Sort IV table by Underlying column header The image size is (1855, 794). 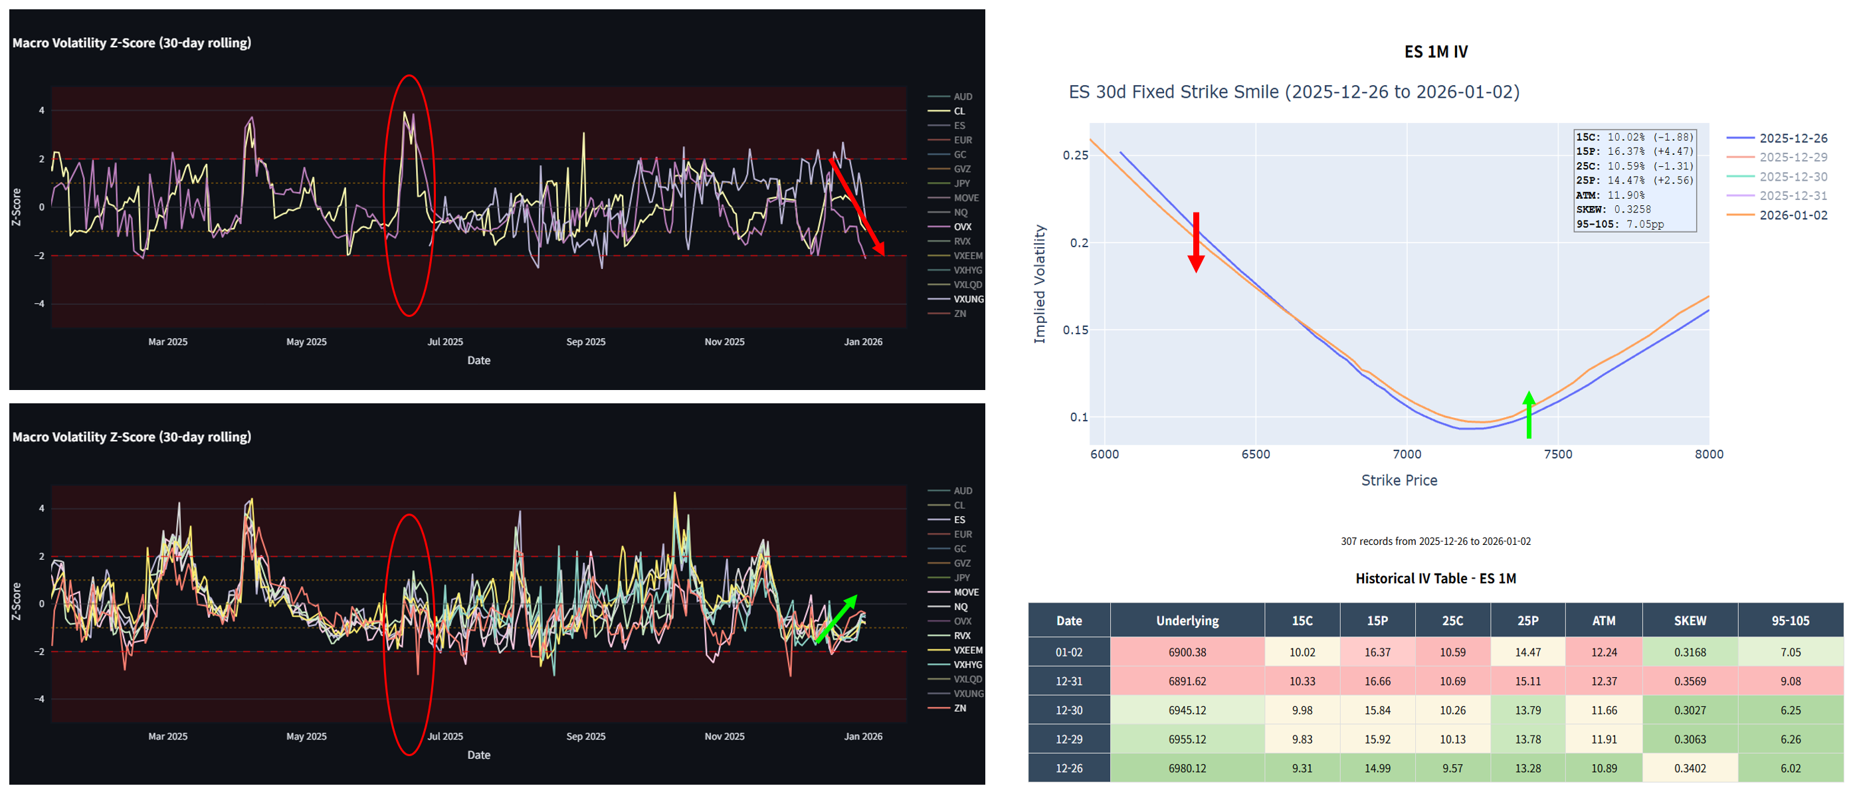1187,621
